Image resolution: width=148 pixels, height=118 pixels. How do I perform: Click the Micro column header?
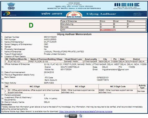(106, 21)
